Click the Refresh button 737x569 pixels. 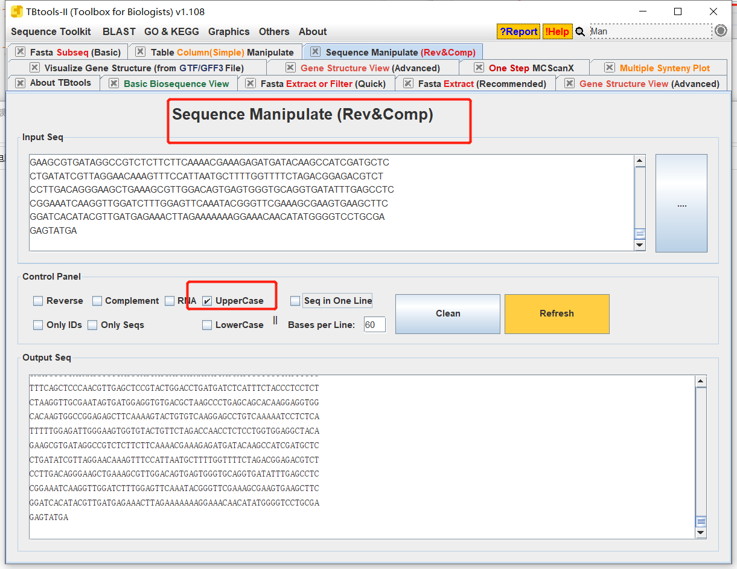pos(557,313)
